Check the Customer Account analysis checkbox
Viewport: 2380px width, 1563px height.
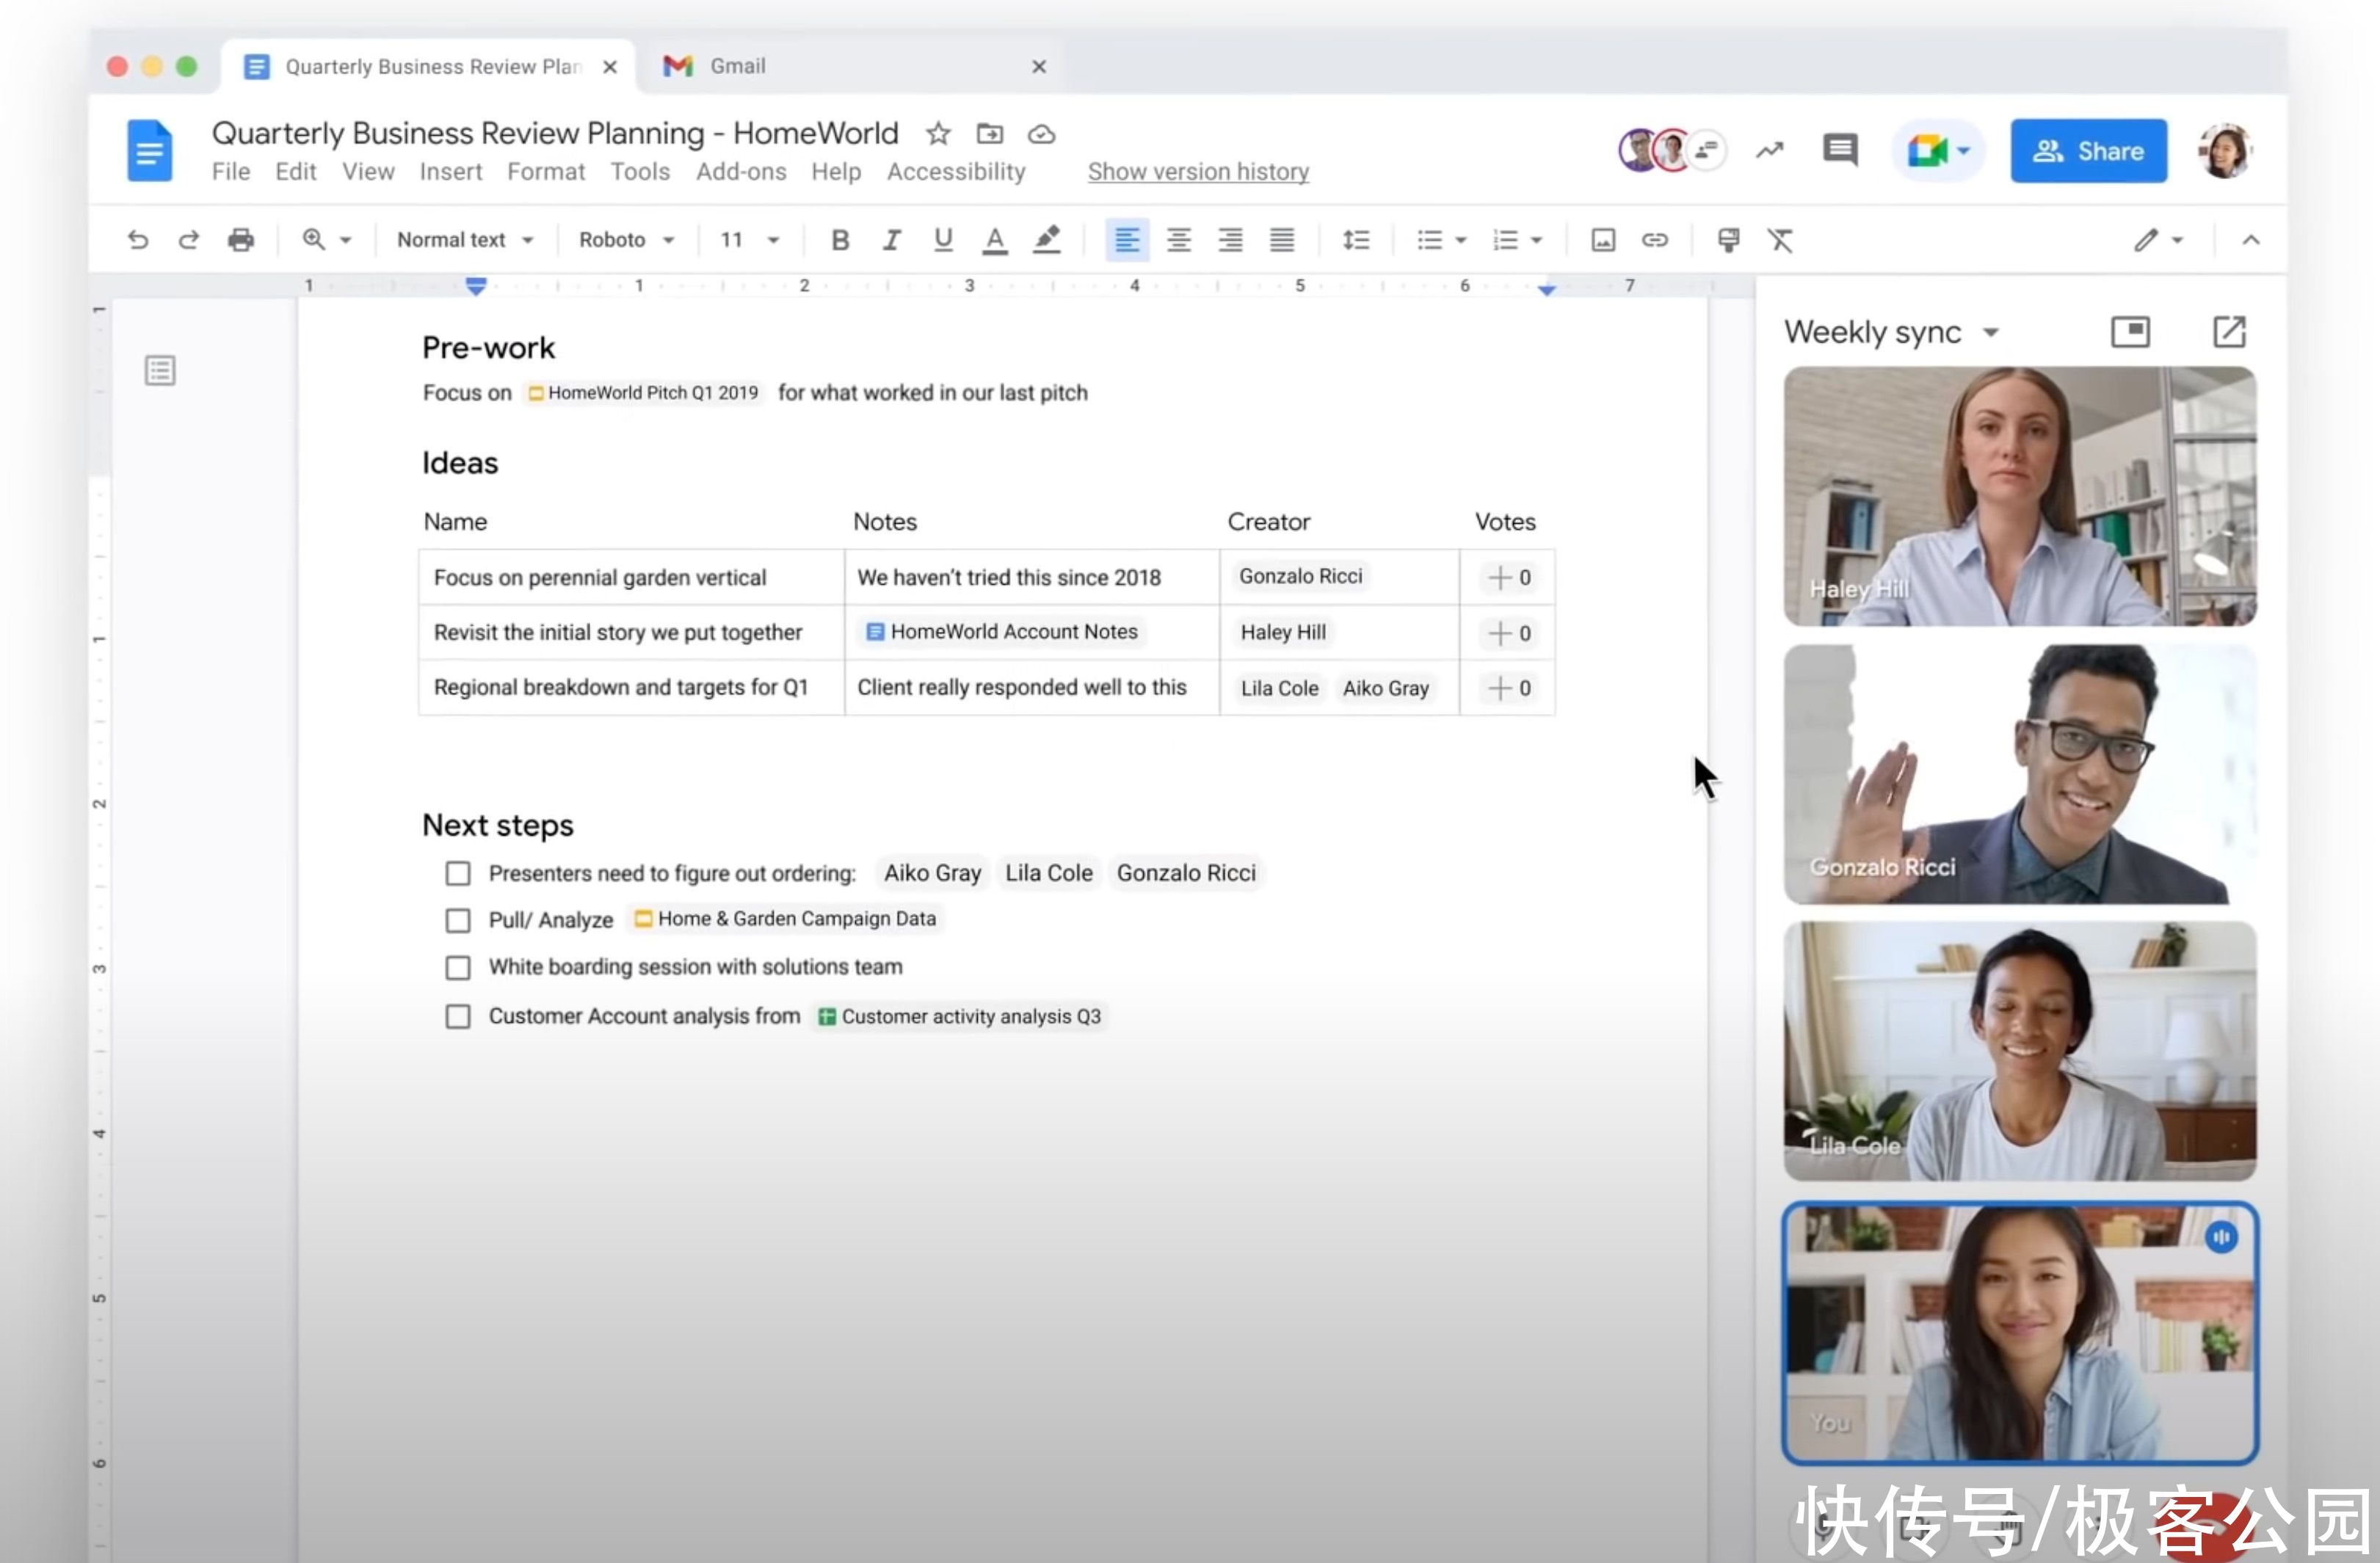click(460, 1016)
